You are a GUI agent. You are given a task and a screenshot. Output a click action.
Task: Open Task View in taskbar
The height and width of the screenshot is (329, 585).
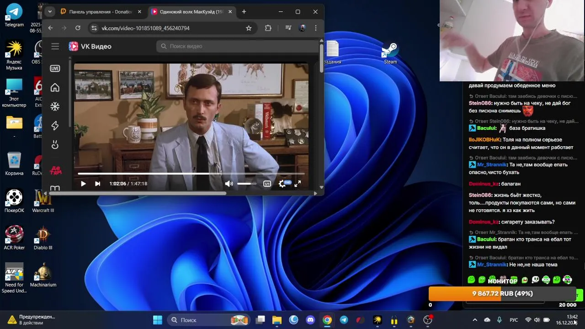[x=260, y=320]
